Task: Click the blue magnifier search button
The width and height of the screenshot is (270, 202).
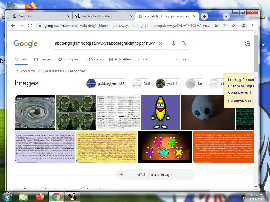Action: coord(184,43)
